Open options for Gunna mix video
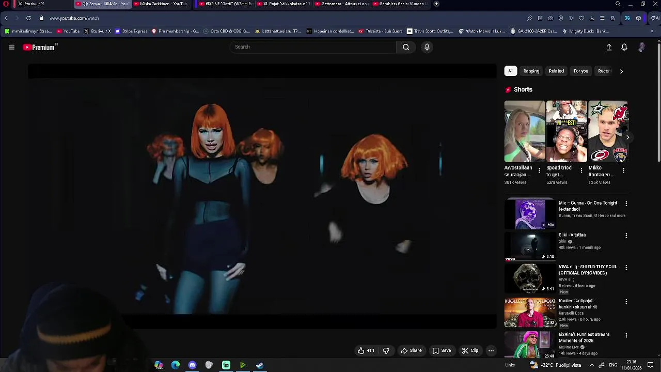The height and width of the screenshot is (372, 661). click(x=626, y=204)
